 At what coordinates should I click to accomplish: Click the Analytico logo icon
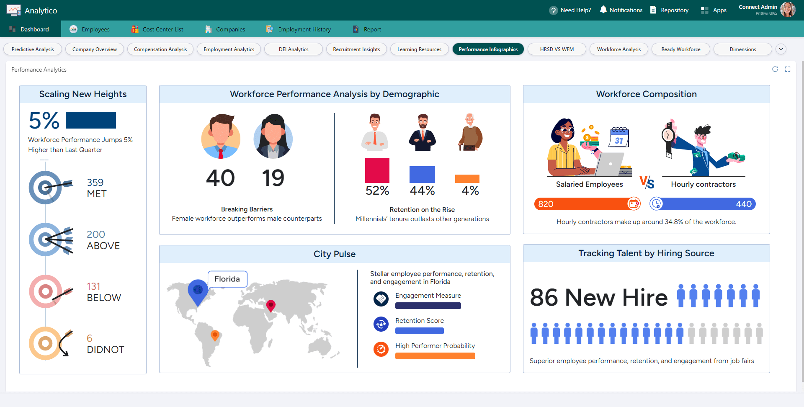tap(14, 10)
